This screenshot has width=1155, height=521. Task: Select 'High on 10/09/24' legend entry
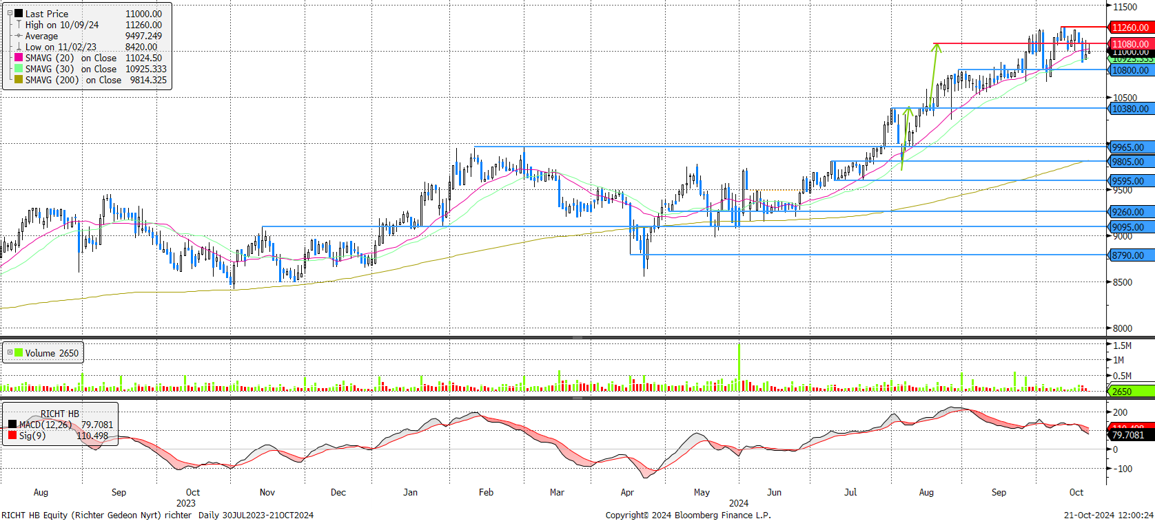point(62,25)
